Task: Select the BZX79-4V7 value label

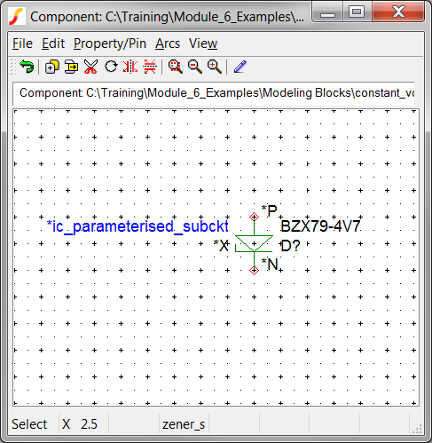Action: pyautogui.click(x=320, y=226)
